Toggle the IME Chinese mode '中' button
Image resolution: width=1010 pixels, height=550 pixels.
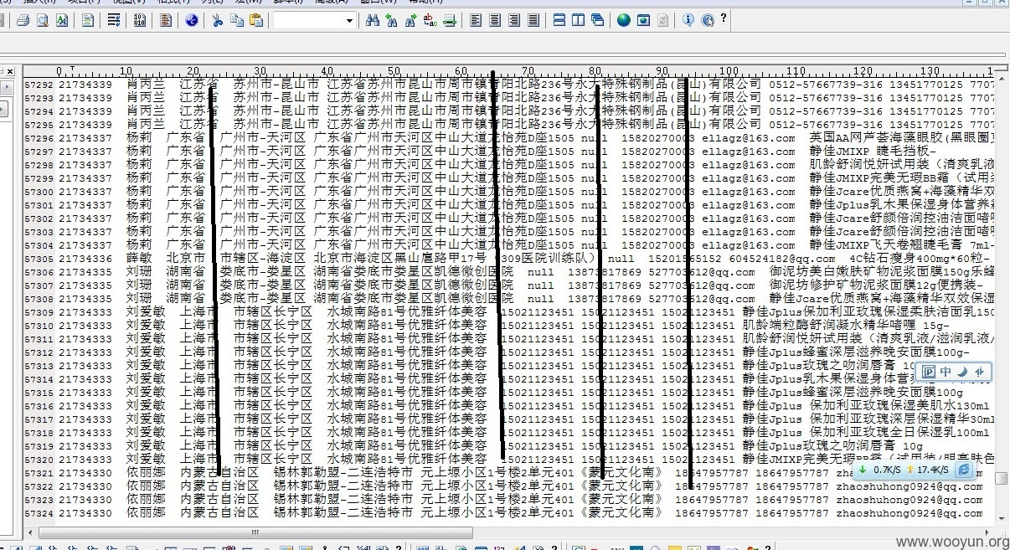[946, 372]
